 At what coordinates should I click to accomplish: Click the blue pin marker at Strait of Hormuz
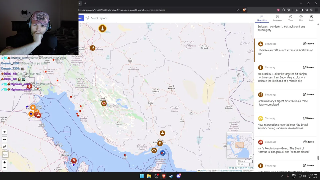click(163, 153)
